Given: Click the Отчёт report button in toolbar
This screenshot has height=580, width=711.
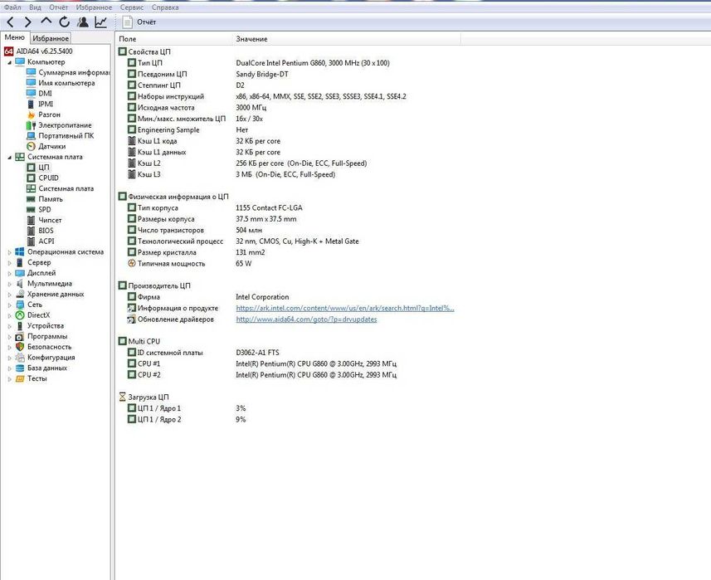Looking at the screenshot, I should pyautogui.click(x=139, y=22).
